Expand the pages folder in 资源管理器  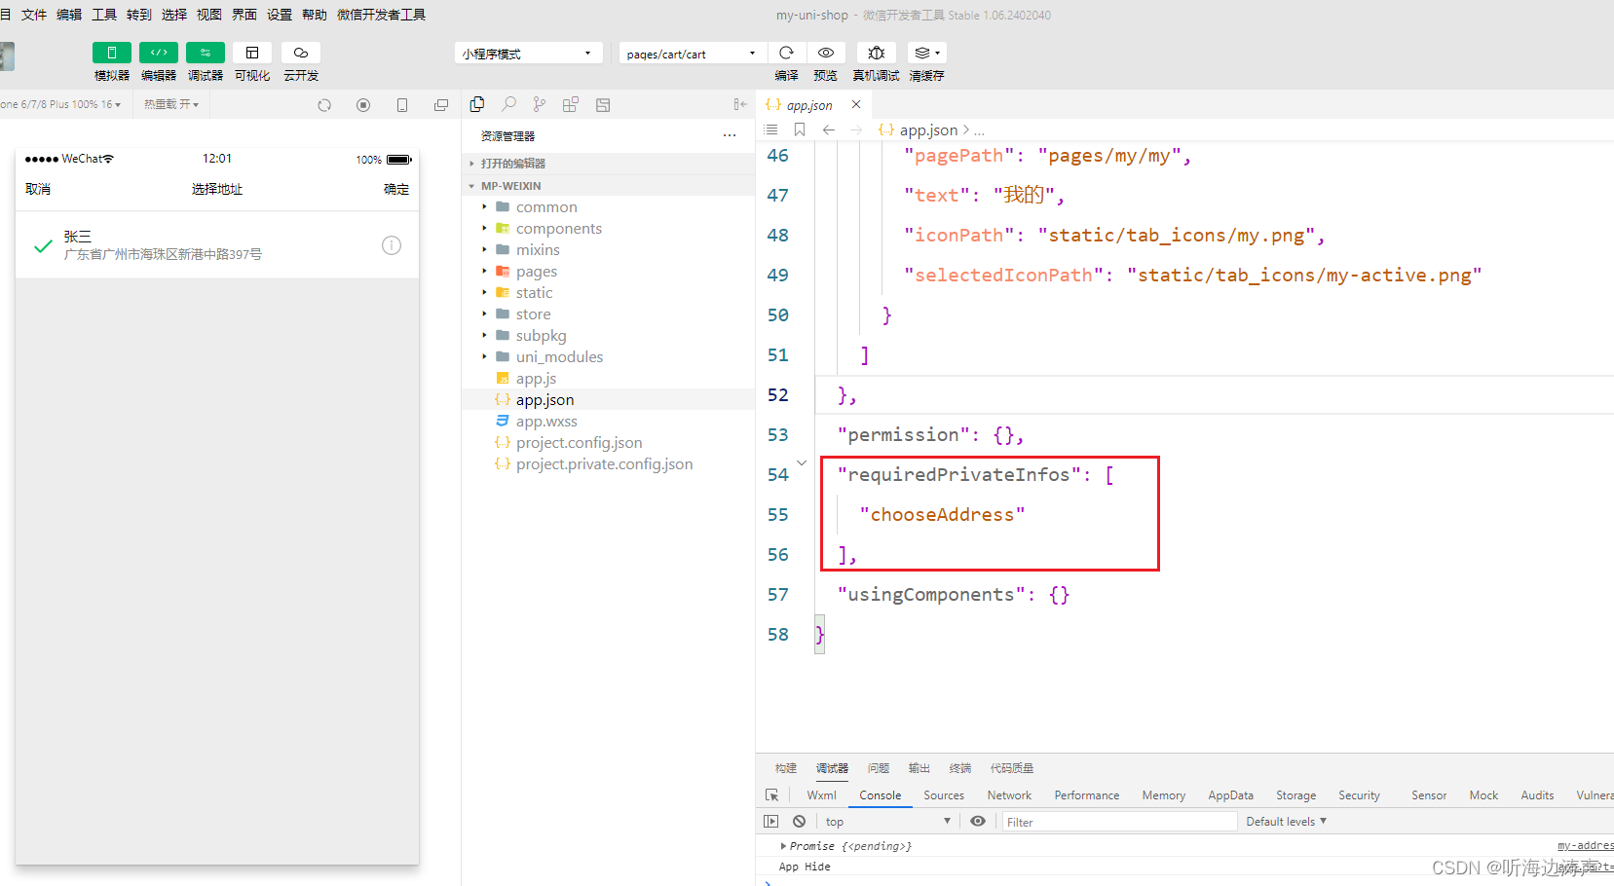click(485, 271)
